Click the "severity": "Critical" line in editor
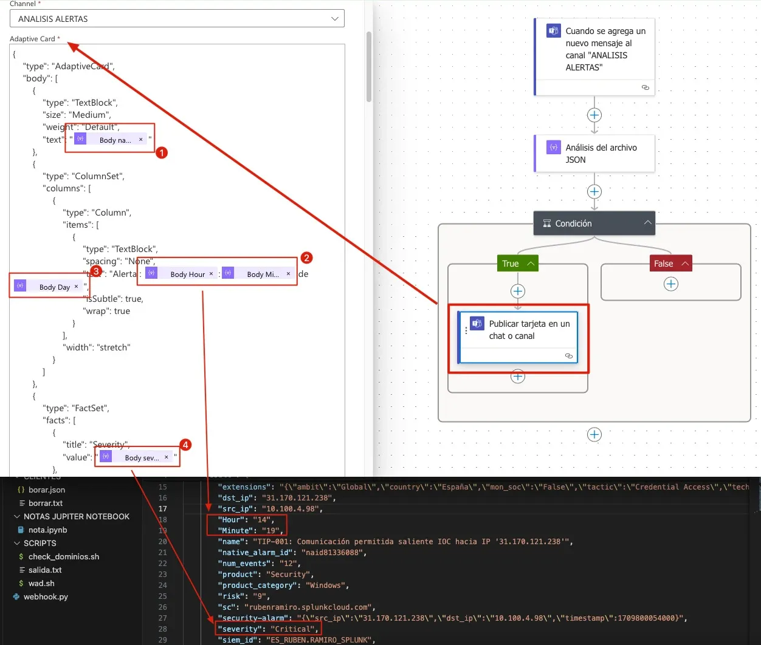 click(x=269, y=629)
